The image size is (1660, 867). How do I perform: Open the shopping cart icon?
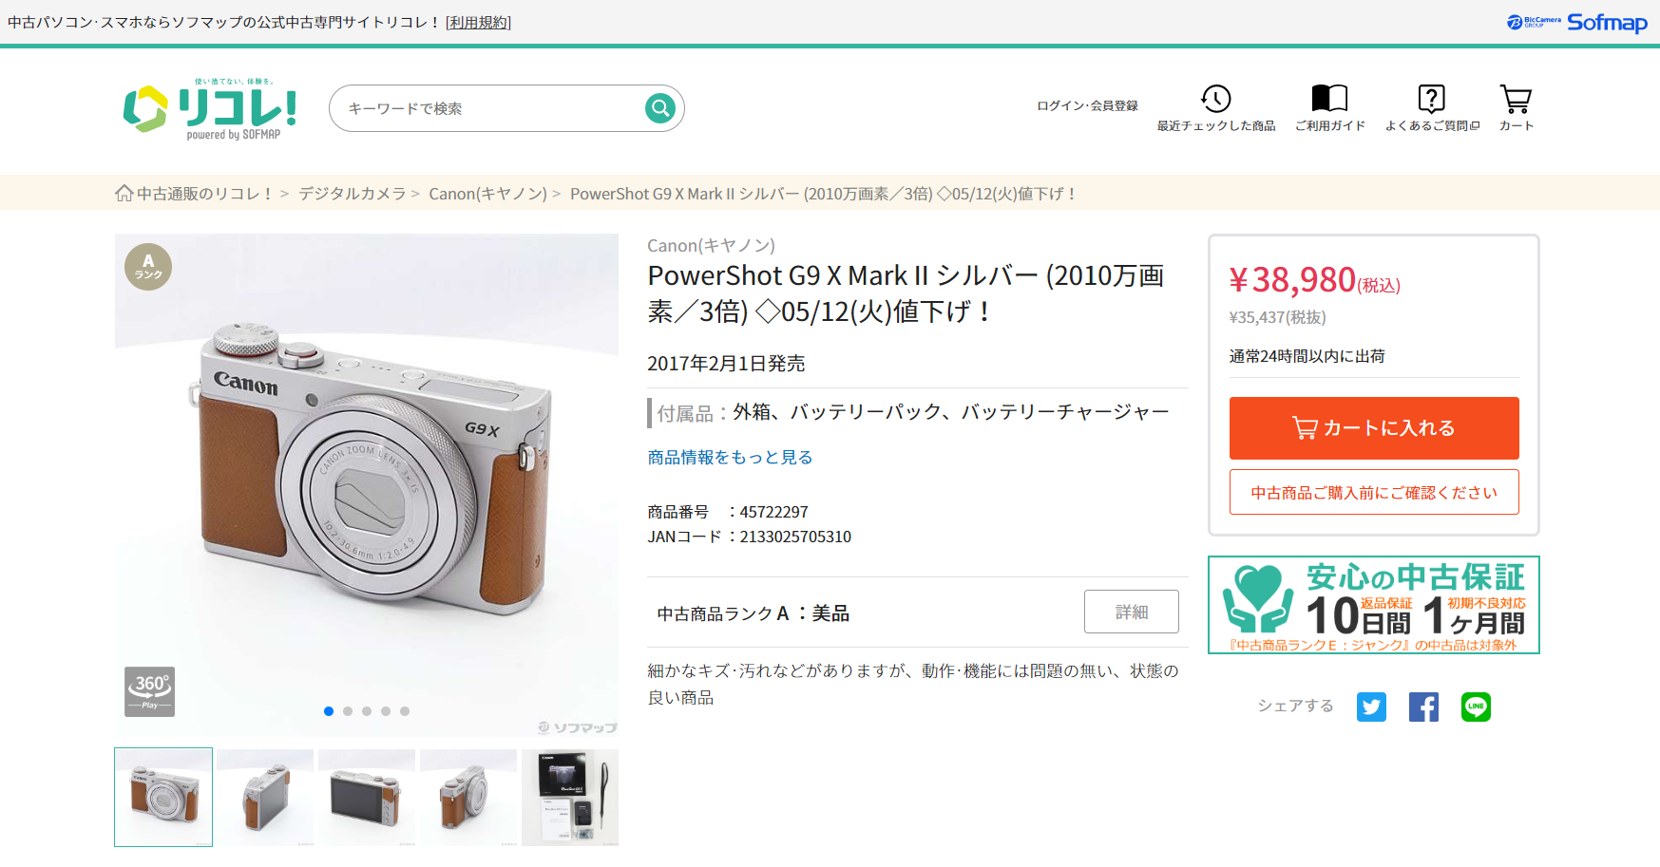pyautogui.click(x=1516, y=99)
